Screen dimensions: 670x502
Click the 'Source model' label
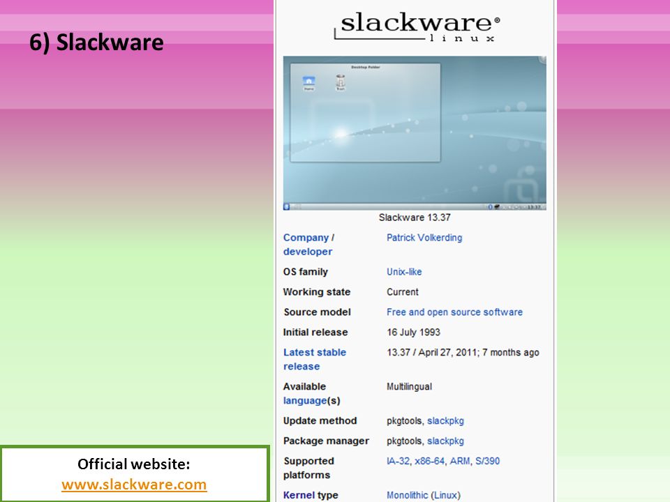pyautogui.click(x=317, y=312)
